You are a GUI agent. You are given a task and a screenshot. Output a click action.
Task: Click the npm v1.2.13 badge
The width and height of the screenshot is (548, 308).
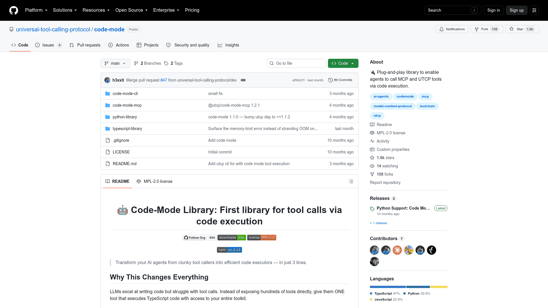[229, 250]
